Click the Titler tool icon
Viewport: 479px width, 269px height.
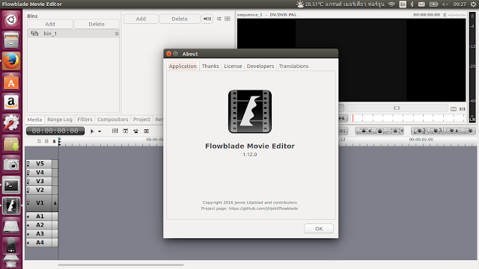coord(126,131)
